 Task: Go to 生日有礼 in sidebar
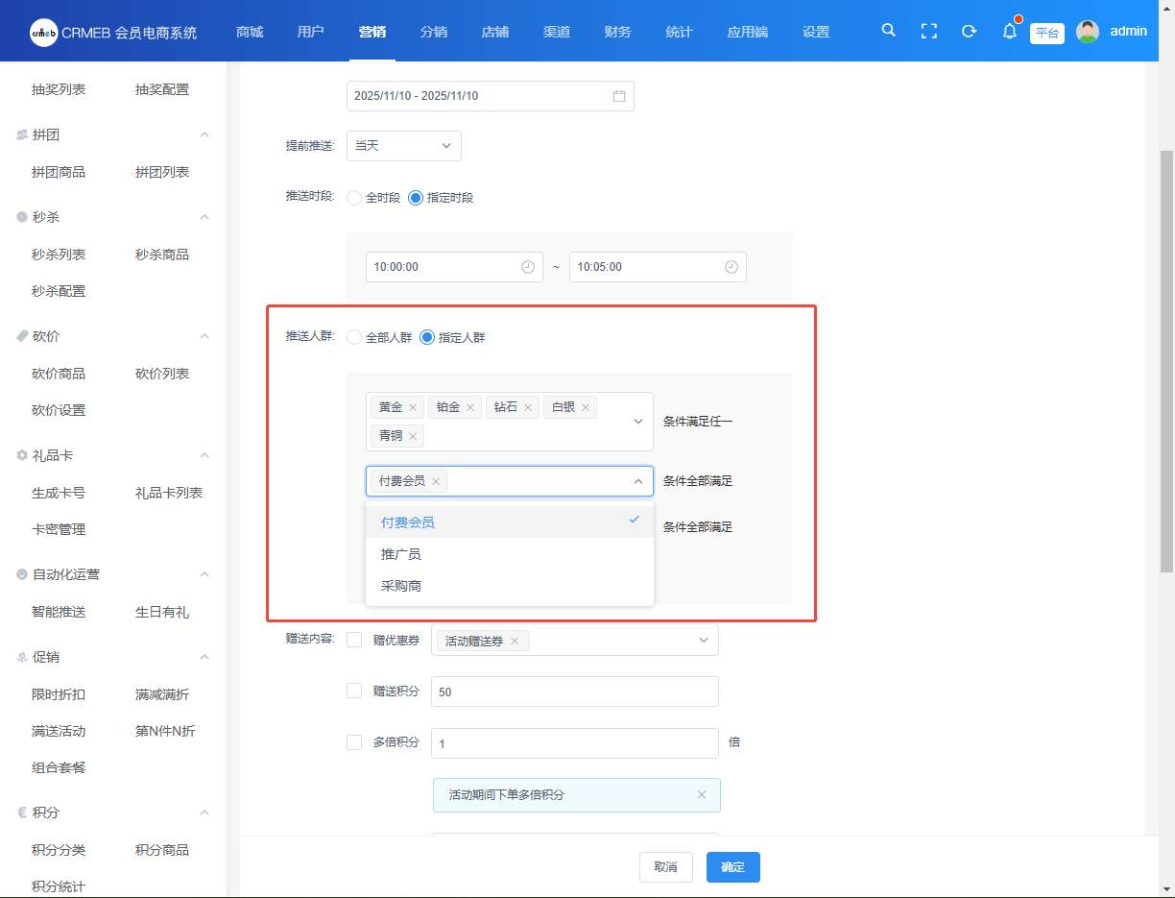[162, 612]
